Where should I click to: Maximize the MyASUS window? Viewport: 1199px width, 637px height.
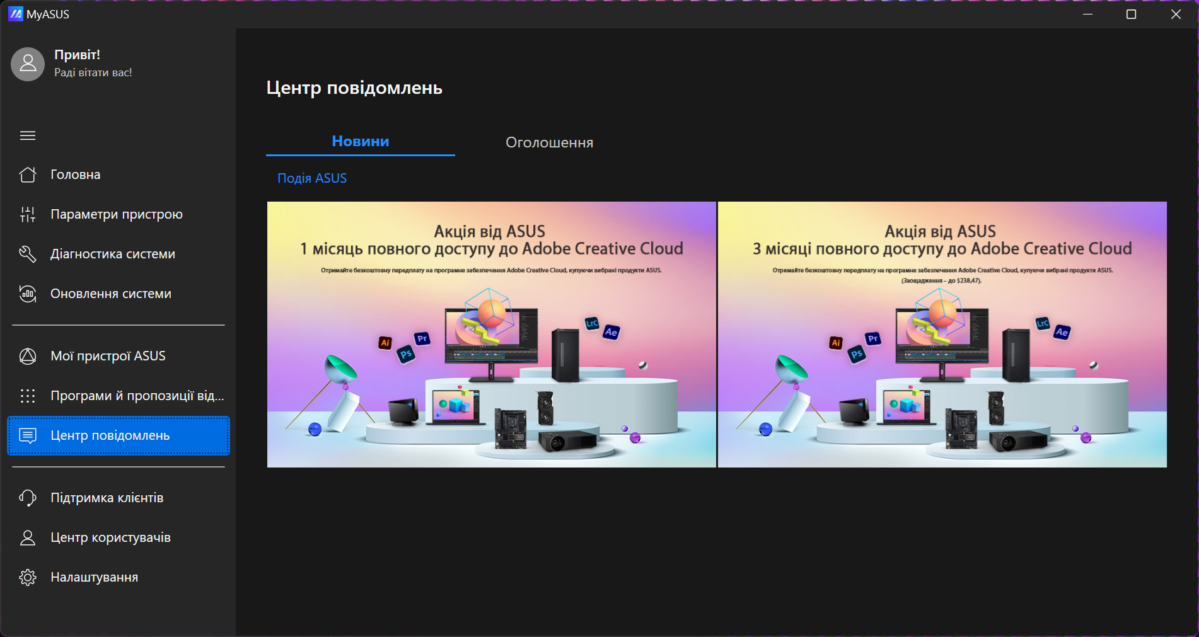(x=1132, y=14)
